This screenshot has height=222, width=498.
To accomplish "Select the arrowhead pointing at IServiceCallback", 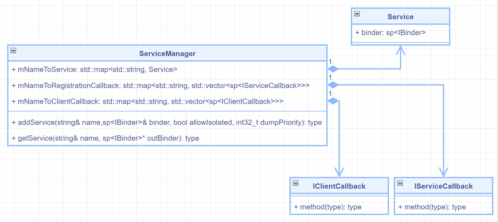I will point(443,173).
